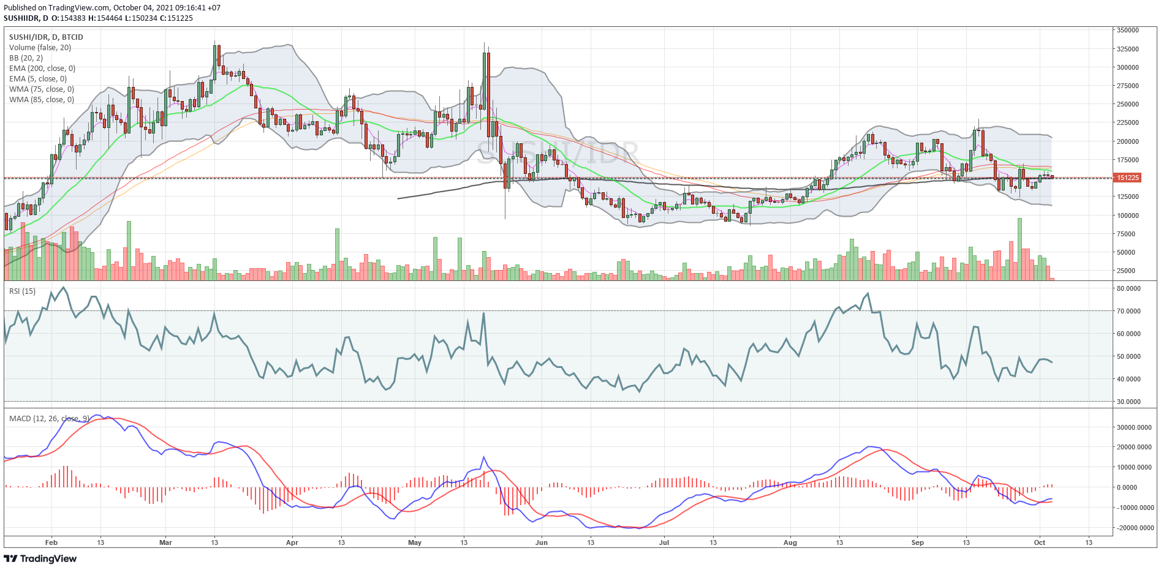
Task: Click the 100000 price axis label
Action: click(1128, 216)
